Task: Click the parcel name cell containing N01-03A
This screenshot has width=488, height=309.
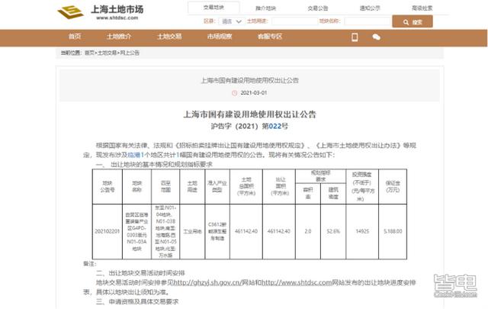Action: [x=137, y=231]
